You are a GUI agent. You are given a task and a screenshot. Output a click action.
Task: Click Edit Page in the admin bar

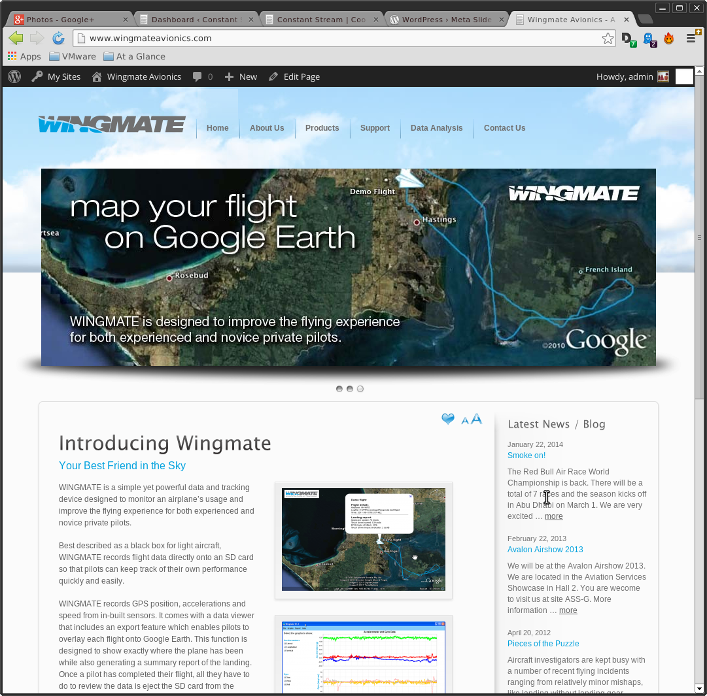click(x=294, y=76)
